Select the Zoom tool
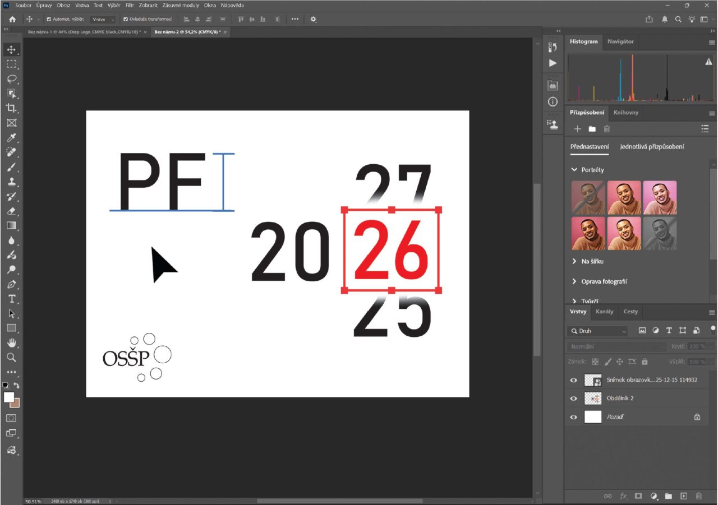 click(x=11, y=357)
